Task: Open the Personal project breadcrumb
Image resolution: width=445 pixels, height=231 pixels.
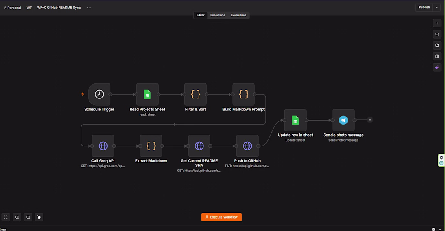Action: coord(12,8)
